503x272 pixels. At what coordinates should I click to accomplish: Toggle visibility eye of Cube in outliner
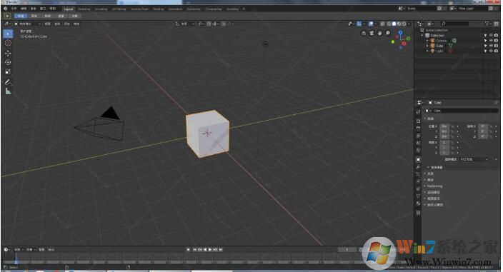(x=491, y=46)
